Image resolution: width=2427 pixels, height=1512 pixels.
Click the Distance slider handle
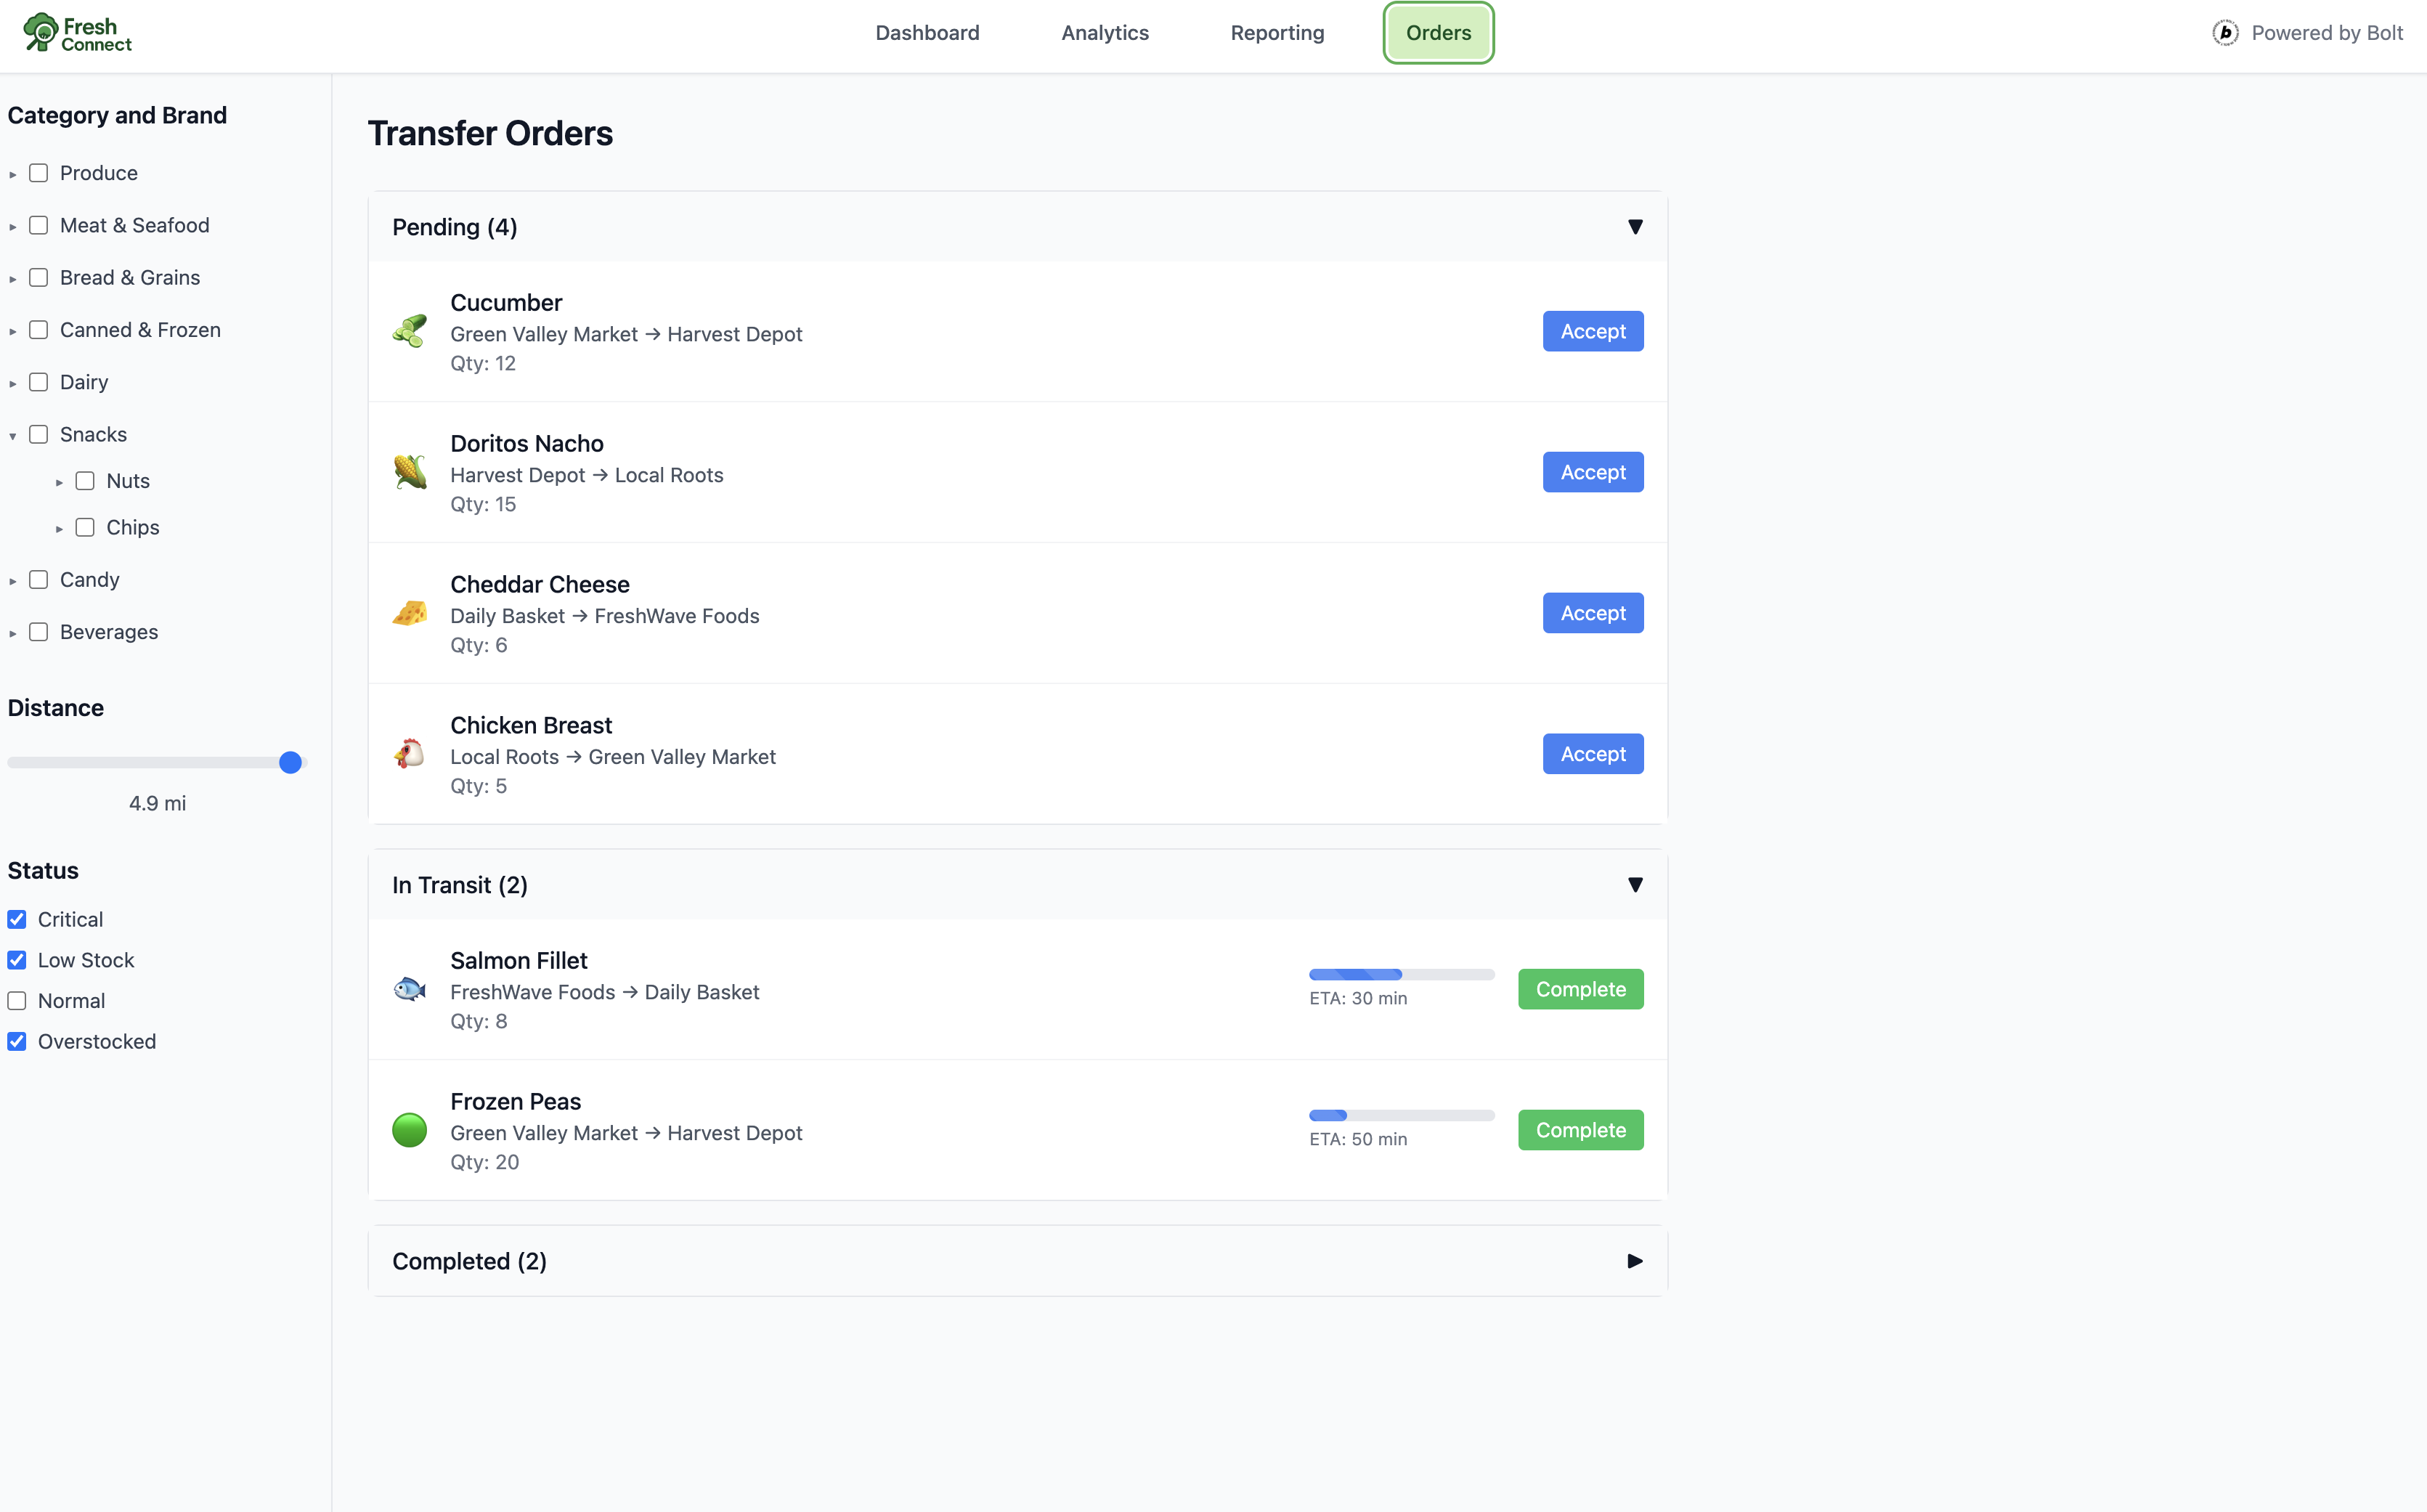(x=290, y=763)
